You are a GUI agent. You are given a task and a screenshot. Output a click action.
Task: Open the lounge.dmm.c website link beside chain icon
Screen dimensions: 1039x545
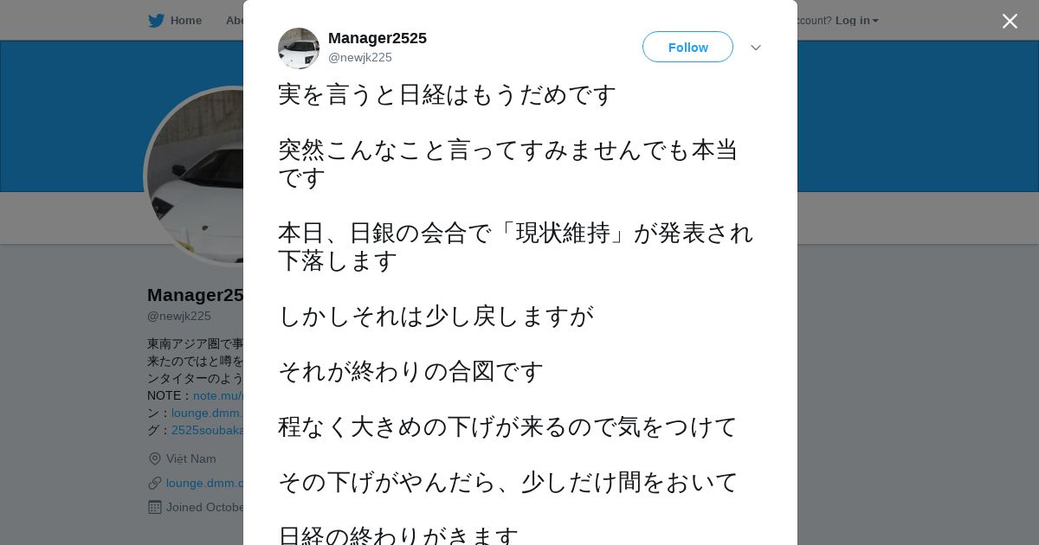tap(204, 483)
